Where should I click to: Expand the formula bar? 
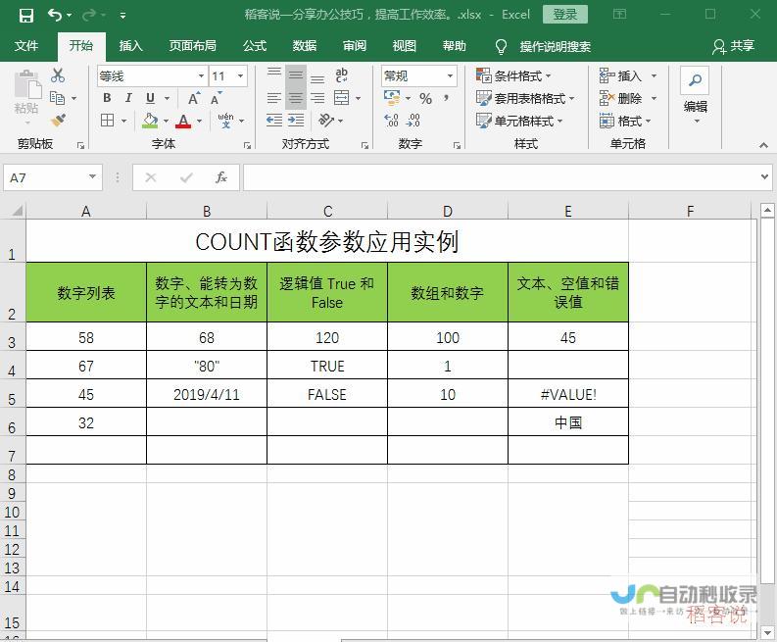tap(764, 176)
